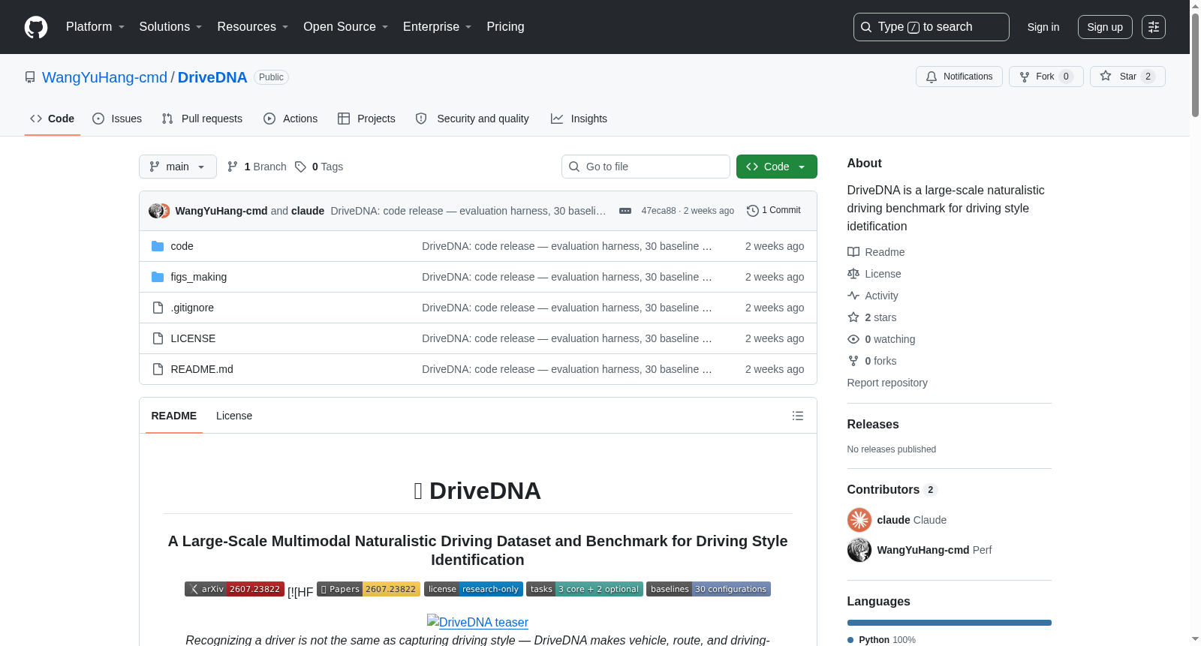
Task: Click claude contributor avatar
Action: point(859,520)
